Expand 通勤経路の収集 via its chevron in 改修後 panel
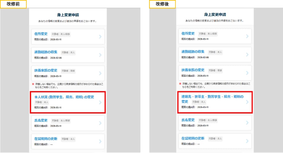Image resolution: width=283 pixels, height=153 pixels. coord(247,55)
